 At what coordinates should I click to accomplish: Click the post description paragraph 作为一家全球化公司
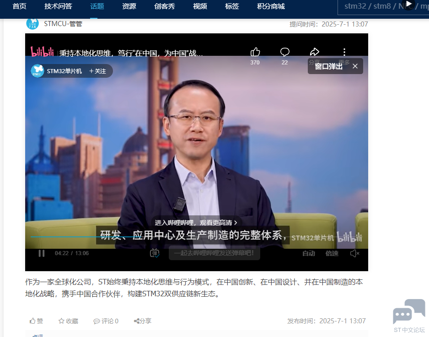[x=194, y=288]
